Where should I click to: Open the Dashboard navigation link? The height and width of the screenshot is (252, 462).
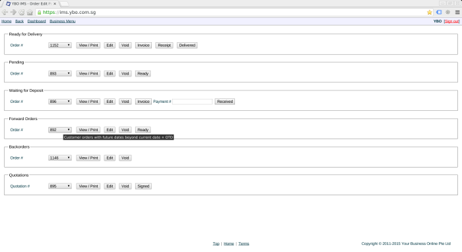[36, 21]
